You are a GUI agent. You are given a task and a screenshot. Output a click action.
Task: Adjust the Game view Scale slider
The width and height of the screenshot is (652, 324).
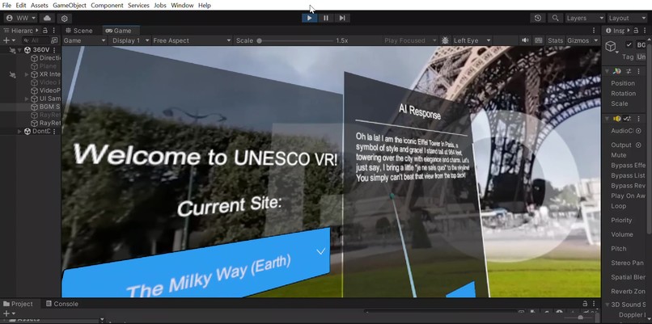pyautogui.click(x=295, y=40)
